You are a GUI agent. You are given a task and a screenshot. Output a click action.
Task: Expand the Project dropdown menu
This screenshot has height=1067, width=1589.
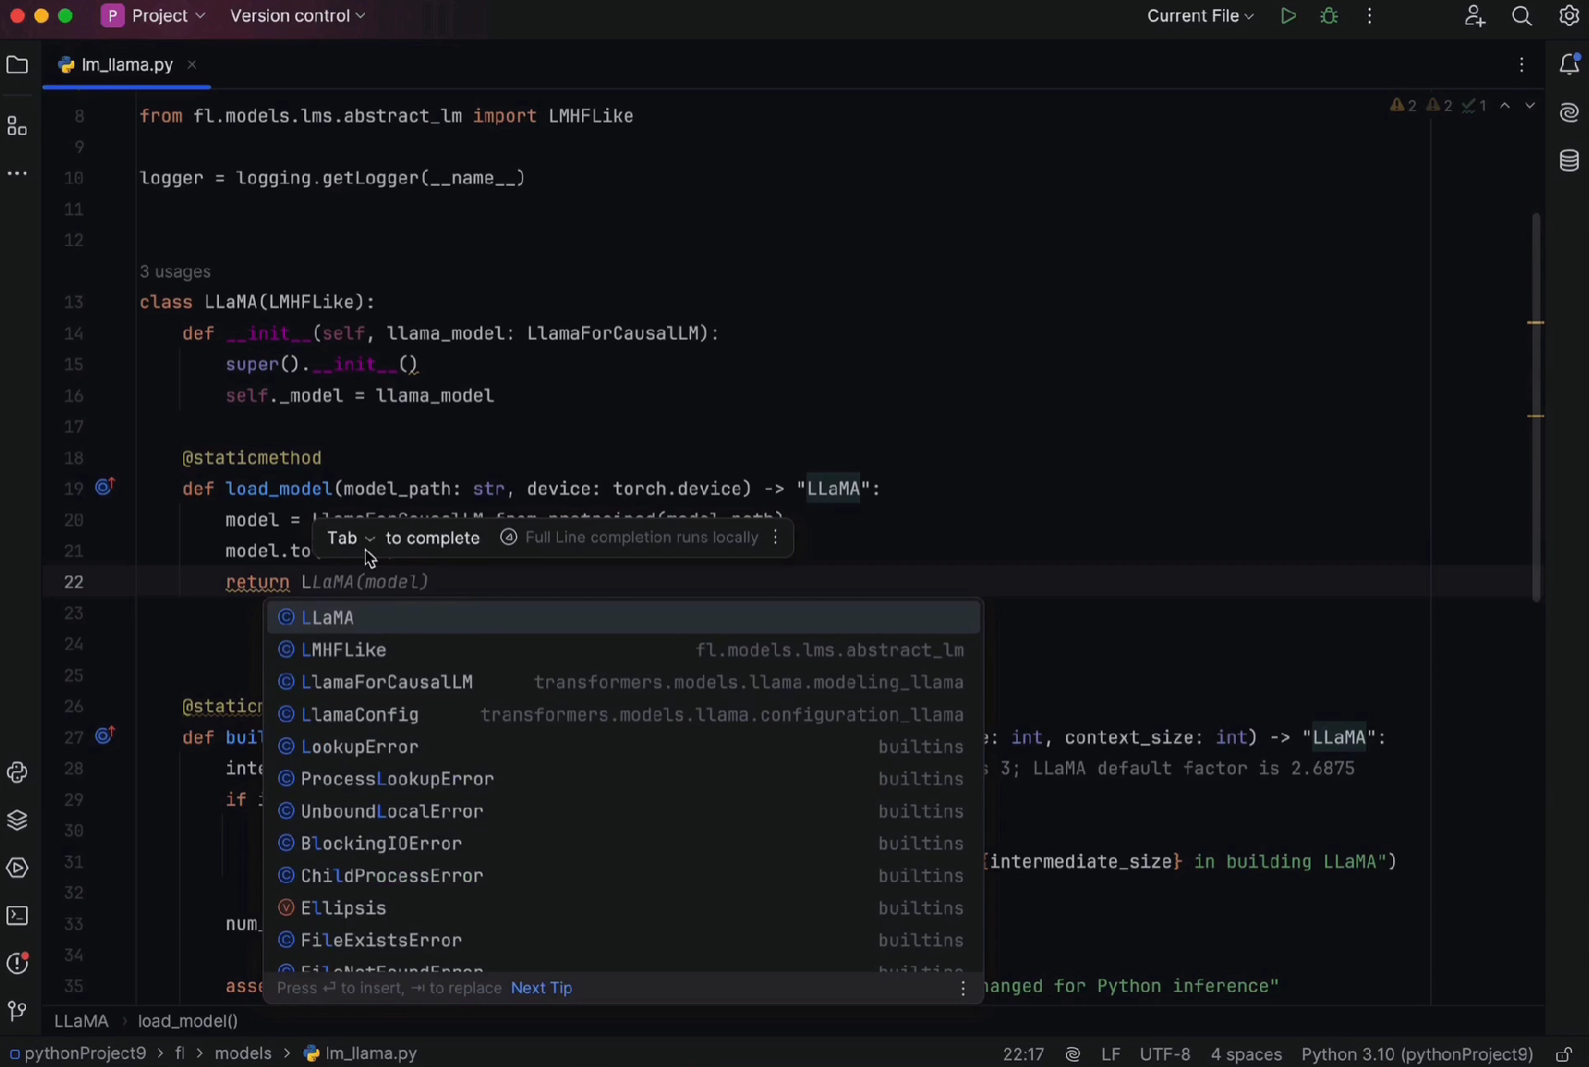pyautogui.click(x=154, y=16)
